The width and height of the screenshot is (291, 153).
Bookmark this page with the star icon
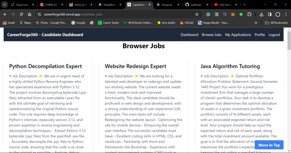pyautogui.click(x=197, y=14)
